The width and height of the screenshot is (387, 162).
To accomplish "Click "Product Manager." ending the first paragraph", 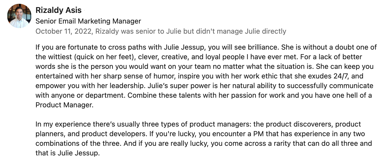I will (x=64, y=105).
